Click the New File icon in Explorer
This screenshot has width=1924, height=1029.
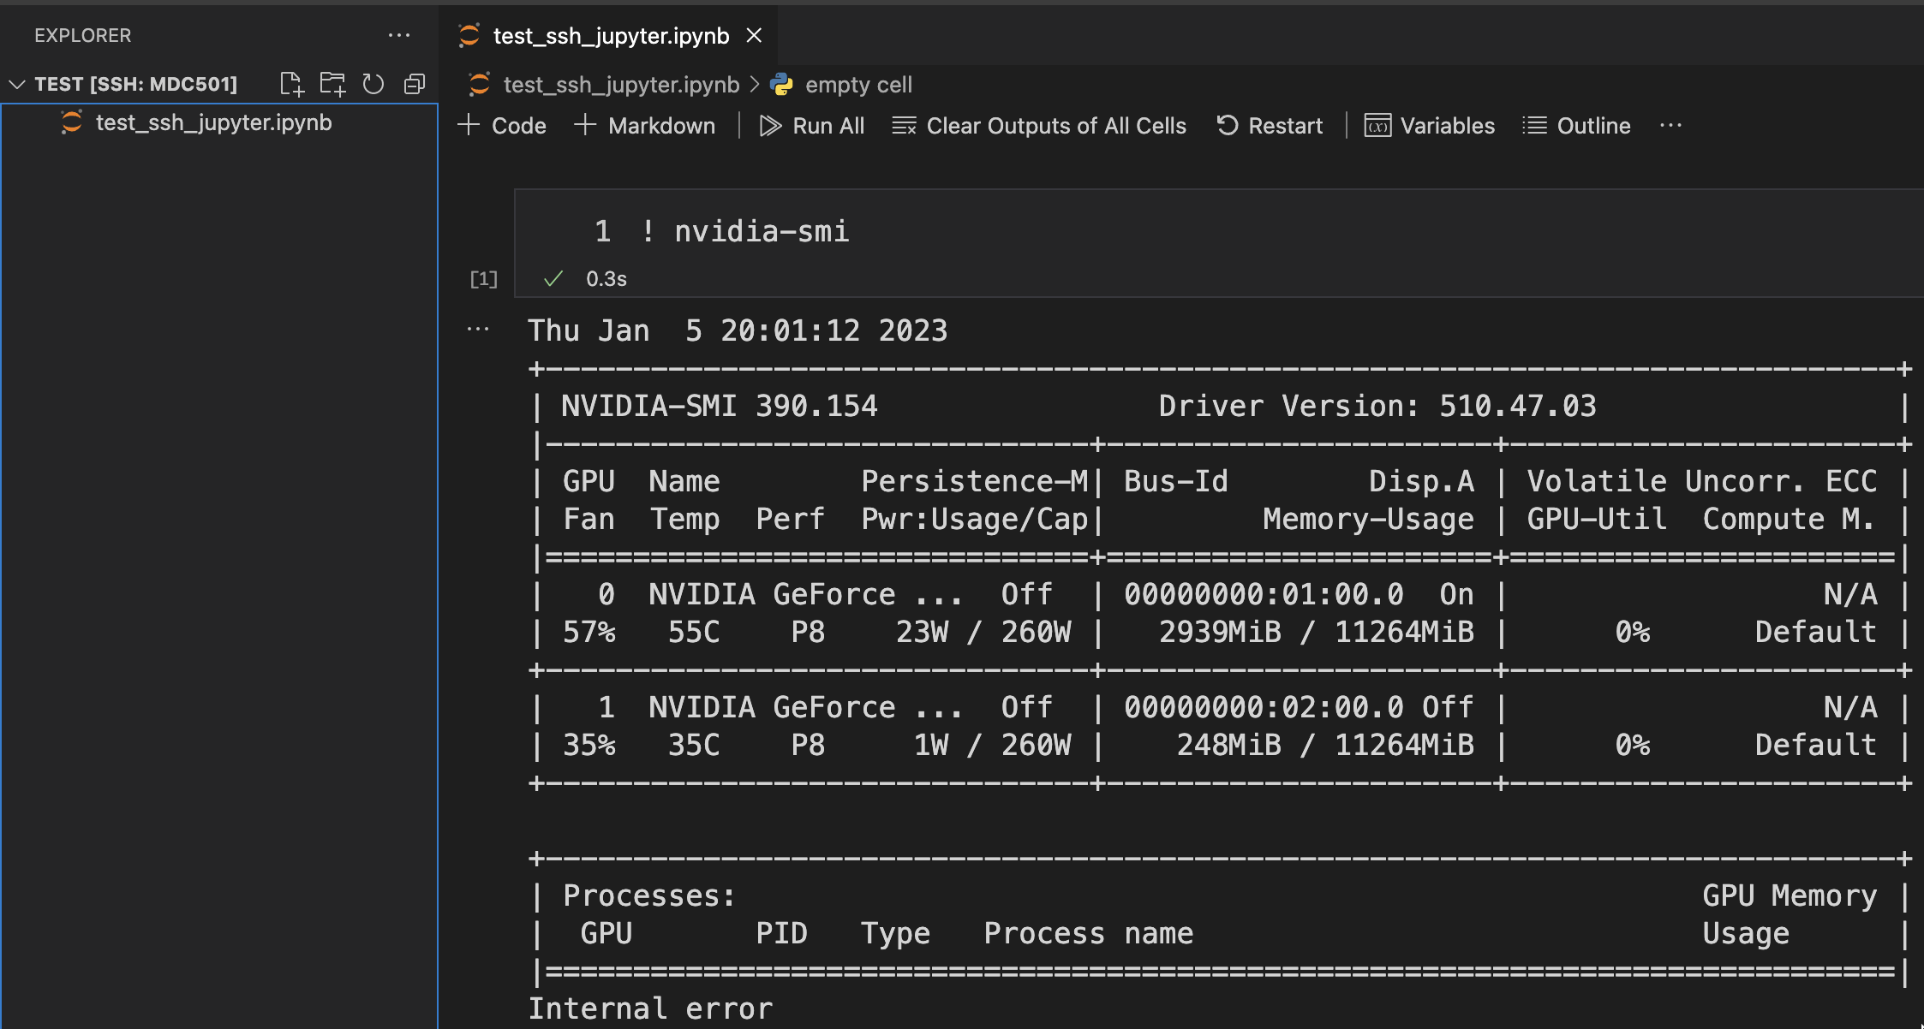[291, 84]
